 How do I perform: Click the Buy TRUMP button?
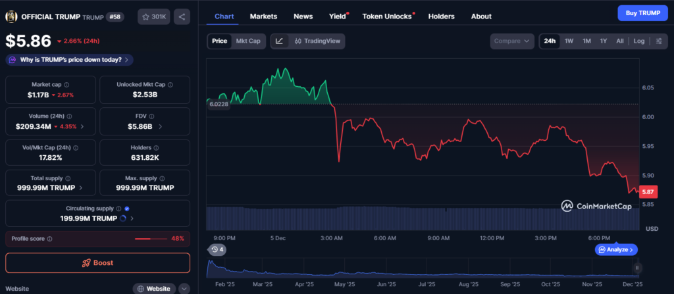642,13
